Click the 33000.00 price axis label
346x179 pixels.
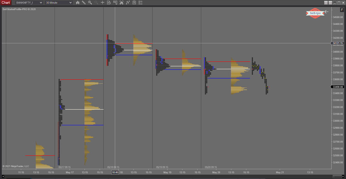pos(338,121)
